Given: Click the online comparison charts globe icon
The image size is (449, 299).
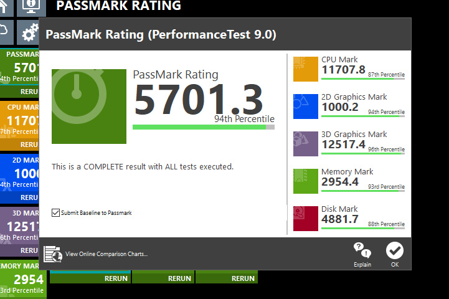Looking at the screenshot, I should pos(53,254).
